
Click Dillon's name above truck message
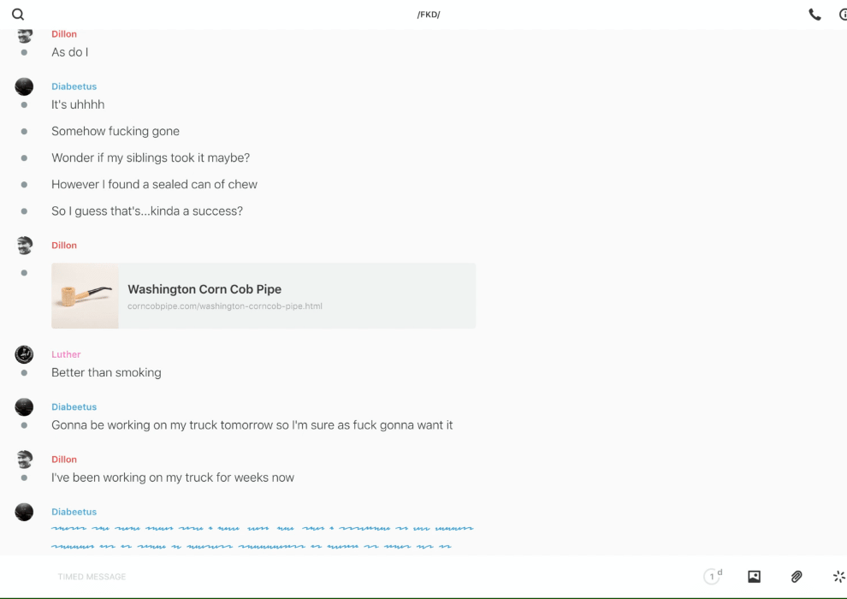[64, 460]
